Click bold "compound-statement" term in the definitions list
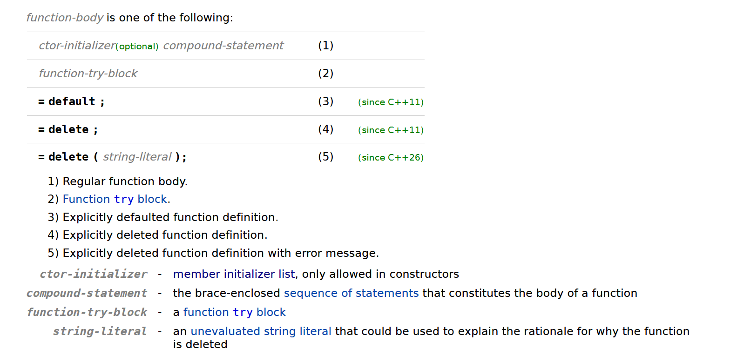 87,293
